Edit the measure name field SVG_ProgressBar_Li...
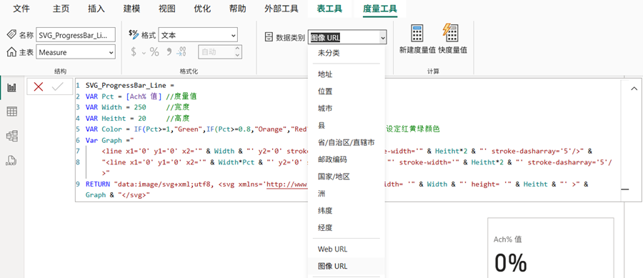 (76, 35)
